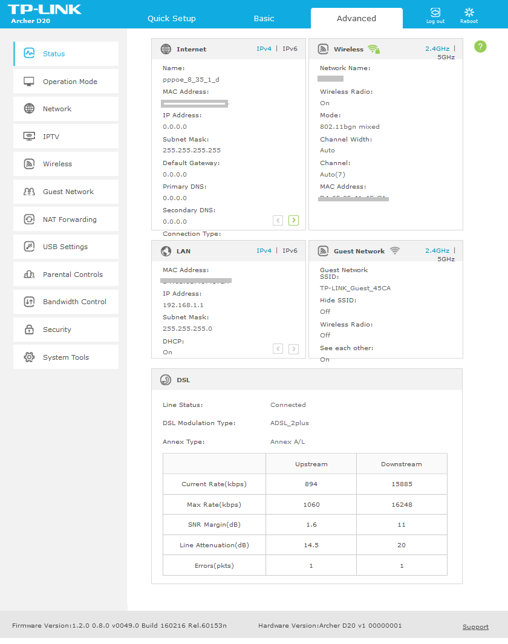Open the IPTV menu label
508x644 pixels.
click(51, 137)
